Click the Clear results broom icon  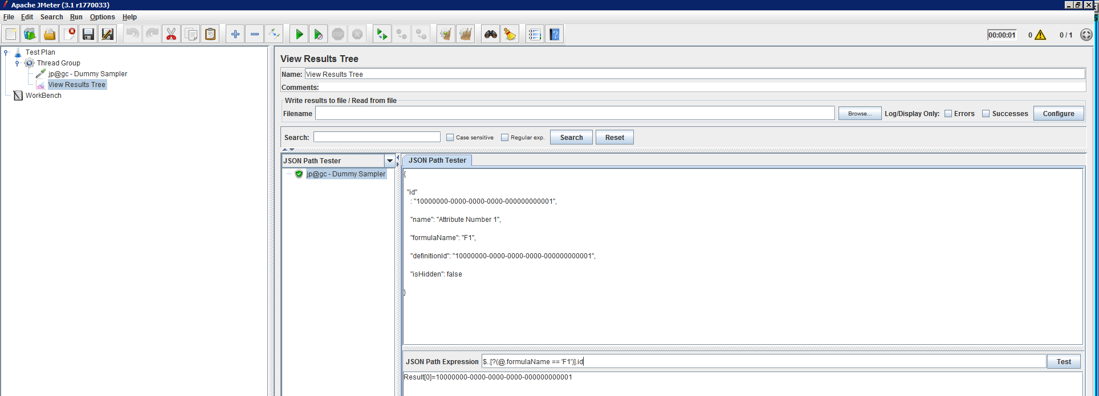point(446,34)
